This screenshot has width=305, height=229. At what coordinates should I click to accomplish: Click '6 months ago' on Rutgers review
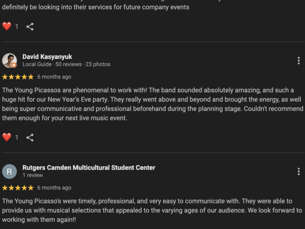[x=54, y=188]
